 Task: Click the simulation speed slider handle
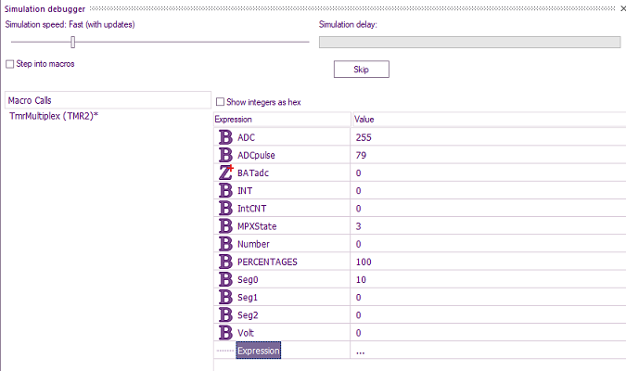coord(72,42)
